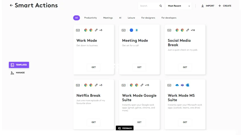Screen dimensions: 241x135
Task: Click the keyboard icon on Work Mode card
Action: tap(78, 30)
